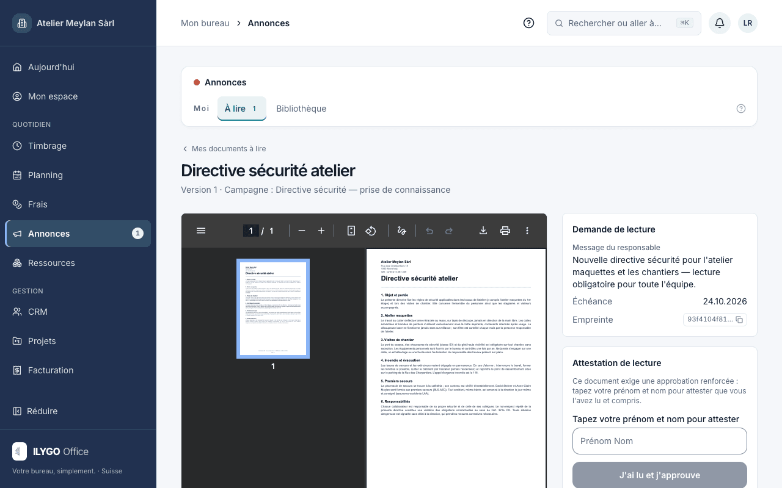Focus the Prénom Nom attestation field
This screenshot has width=782, height=488.
[x=660, y=441]
